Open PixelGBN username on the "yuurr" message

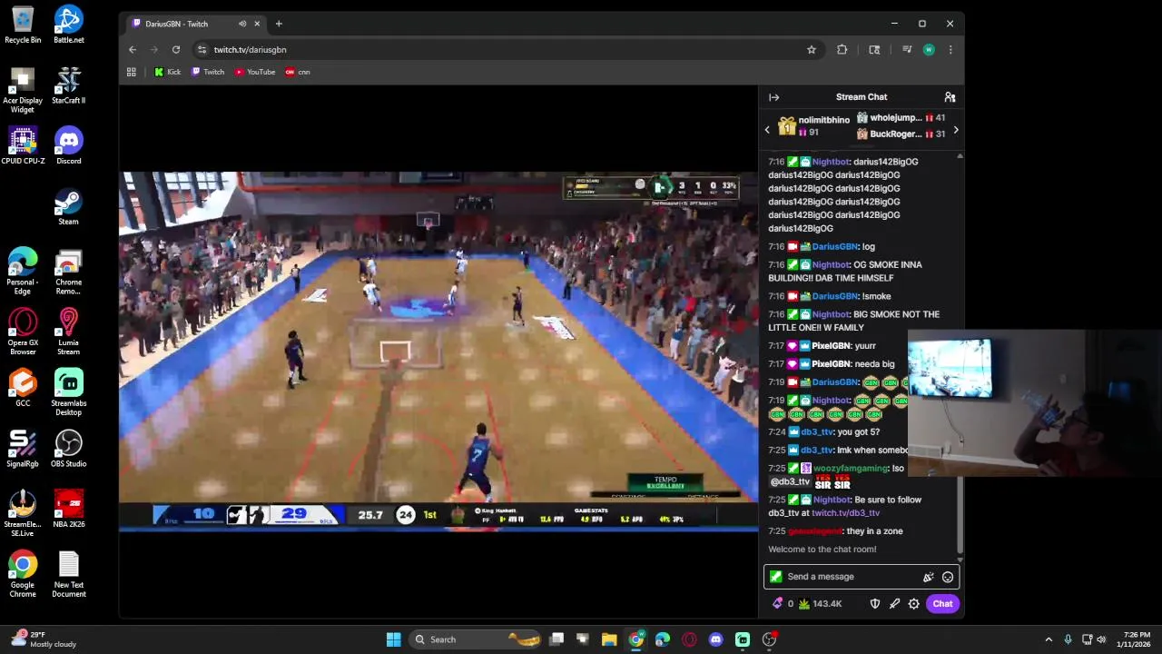coord(831,346)
